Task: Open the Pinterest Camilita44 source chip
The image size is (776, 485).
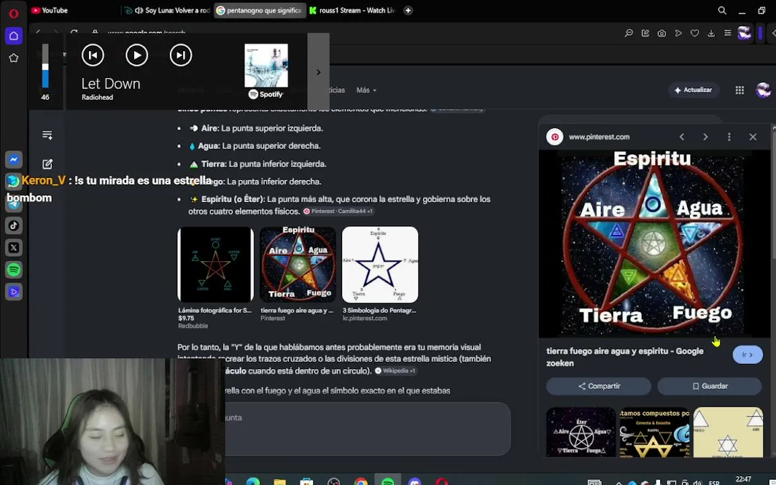Action: tap(339, 212)
